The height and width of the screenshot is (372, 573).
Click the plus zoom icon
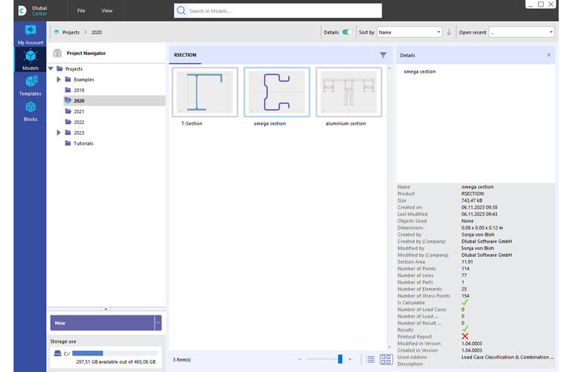350,359
